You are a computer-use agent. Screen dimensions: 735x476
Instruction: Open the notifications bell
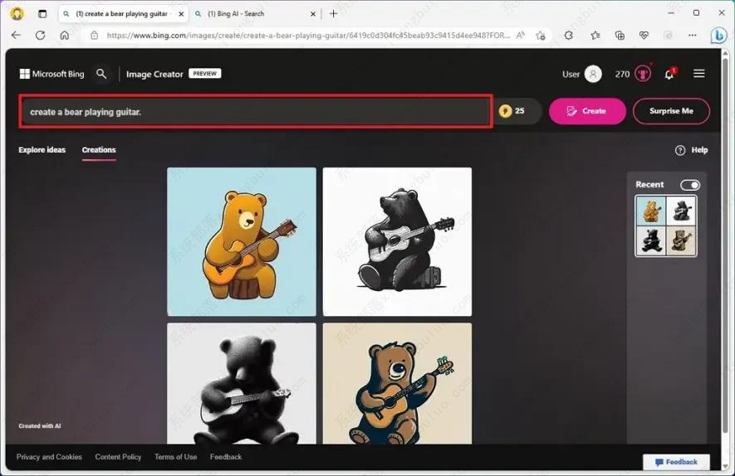[x=669, y=74]
